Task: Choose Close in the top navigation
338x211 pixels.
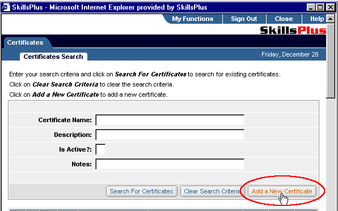Action: 284,19
